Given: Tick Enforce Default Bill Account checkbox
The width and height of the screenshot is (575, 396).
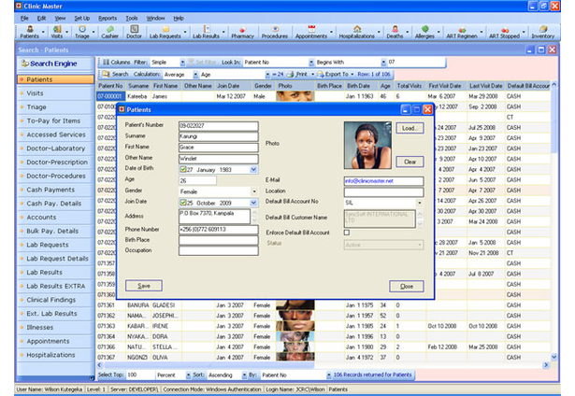Looking at the screenshot, I should [347, 233].
